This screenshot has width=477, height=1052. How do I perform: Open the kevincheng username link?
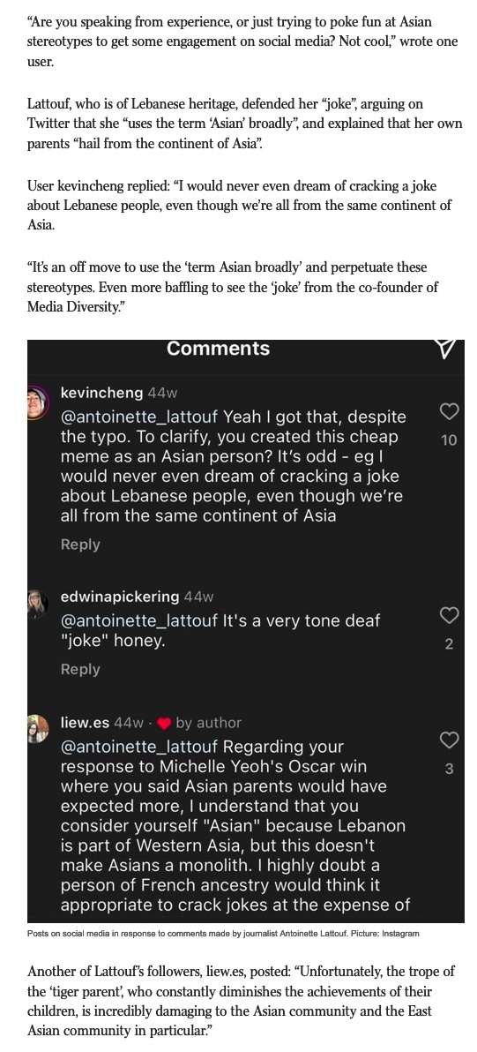click(x=101, y=393)
